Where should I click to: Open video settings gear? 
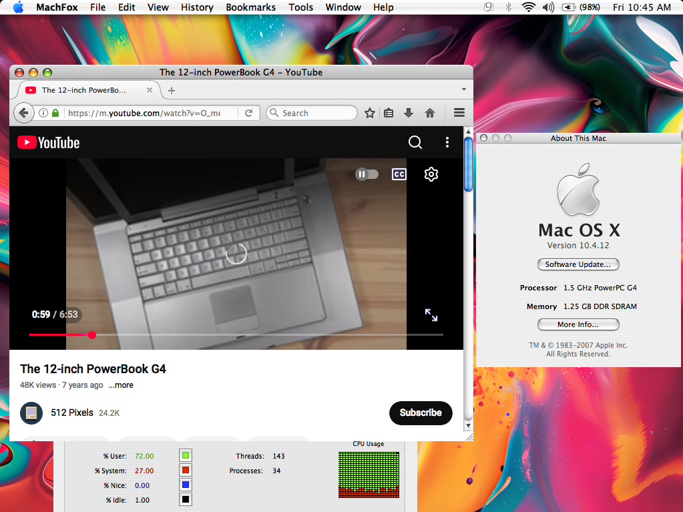pos(431,174)
